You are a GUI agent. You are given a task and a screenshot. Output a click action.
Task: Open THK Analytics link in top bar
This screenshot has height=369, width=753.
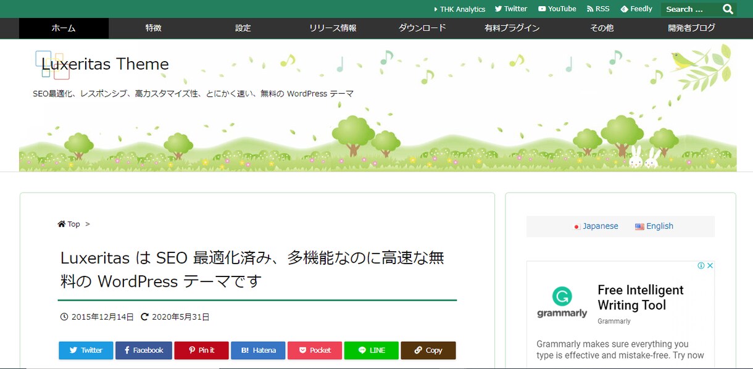(460, 9)
